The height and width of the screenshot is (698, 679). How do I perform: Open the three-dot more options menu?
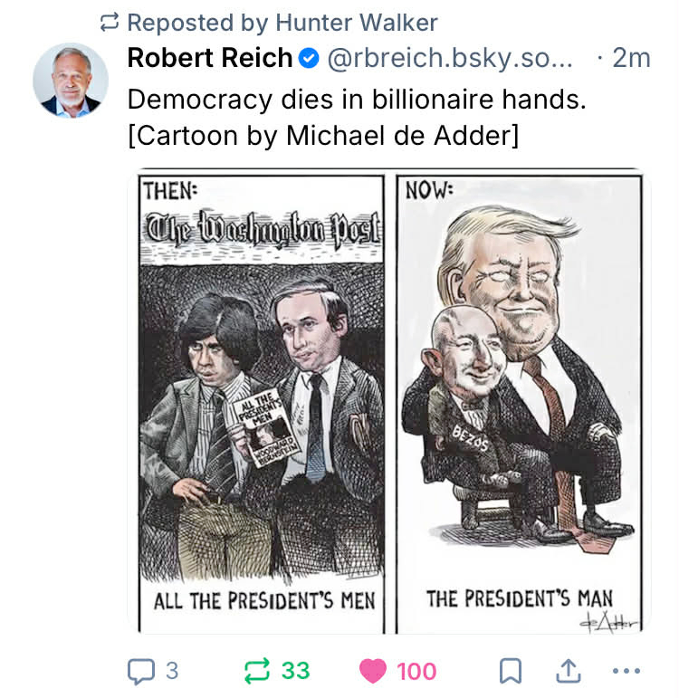[x=626, y=671]
